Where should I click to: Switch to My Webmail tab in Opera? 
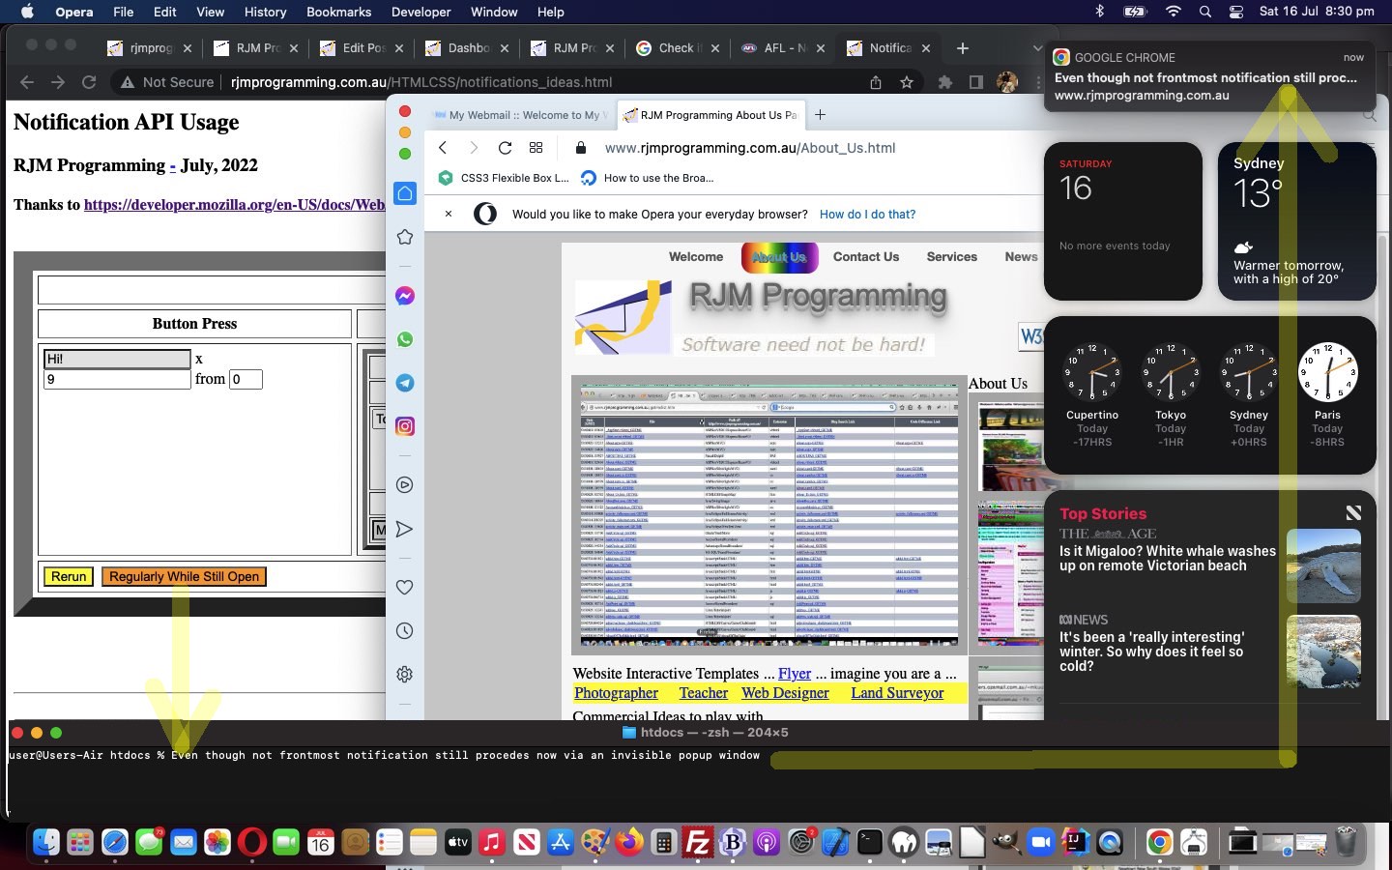point(522,115)
